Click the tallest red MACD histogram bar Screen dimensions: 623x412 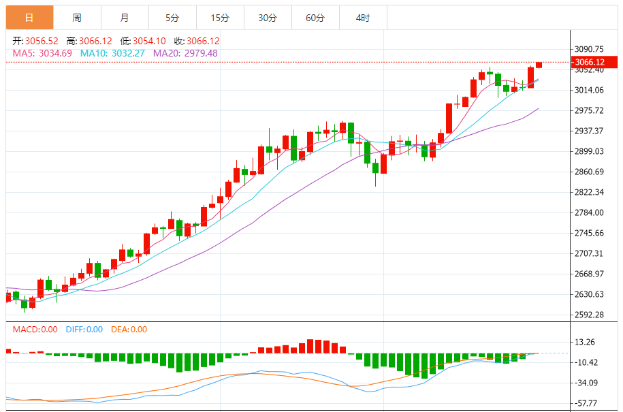pos(310,346)
